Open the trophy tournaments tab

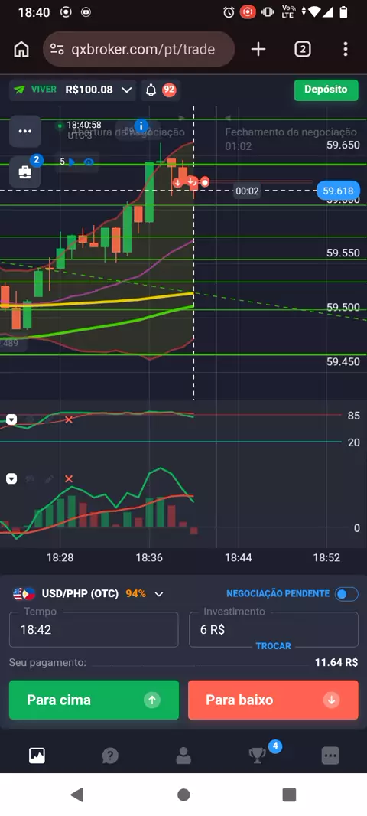[x=258, y=755]
